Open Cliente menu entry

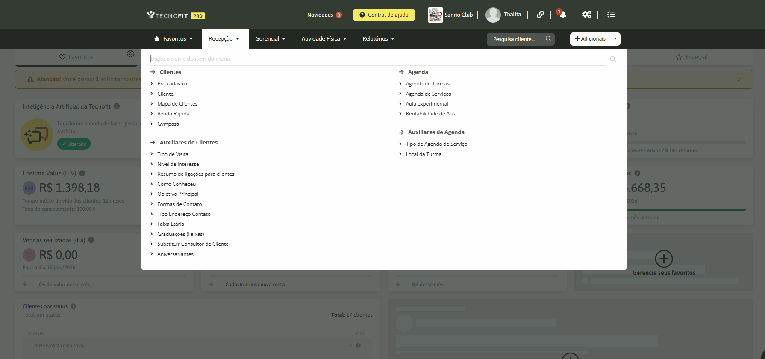click(165, 94)
